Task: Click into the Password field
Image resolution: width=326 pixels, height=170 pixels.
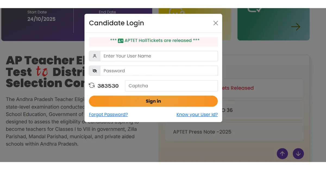Action: (x=159, y=71)
